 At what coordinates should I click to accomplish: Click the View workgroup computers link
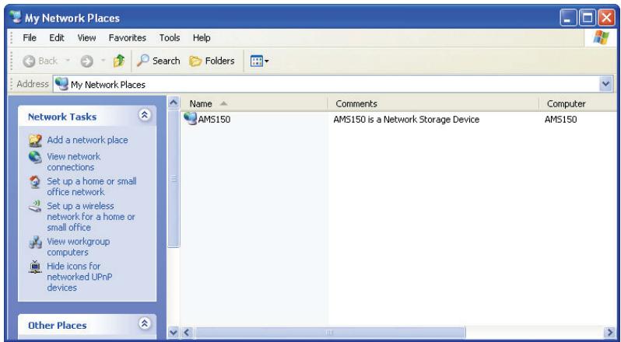pyautogui.click(x=79, y=246)
